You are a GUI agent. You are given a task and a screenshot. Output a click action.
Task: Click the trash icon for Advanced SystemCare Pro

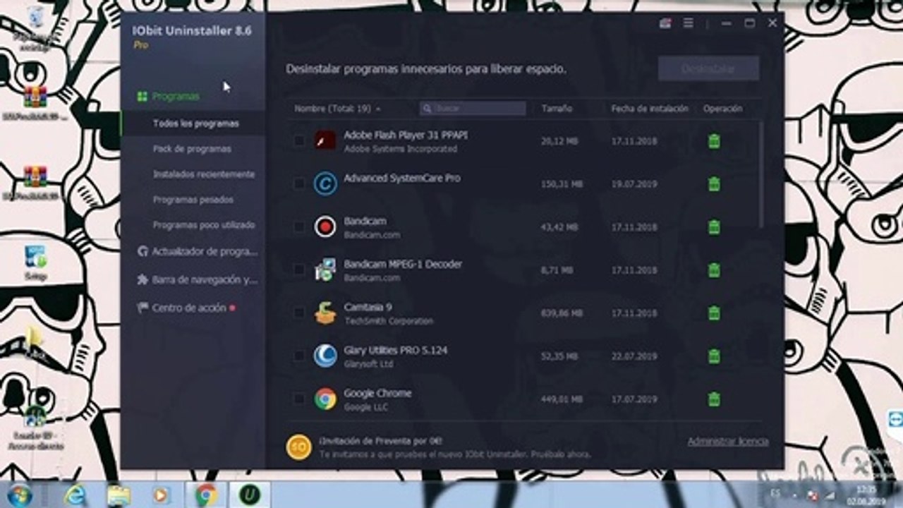(714, 184)
